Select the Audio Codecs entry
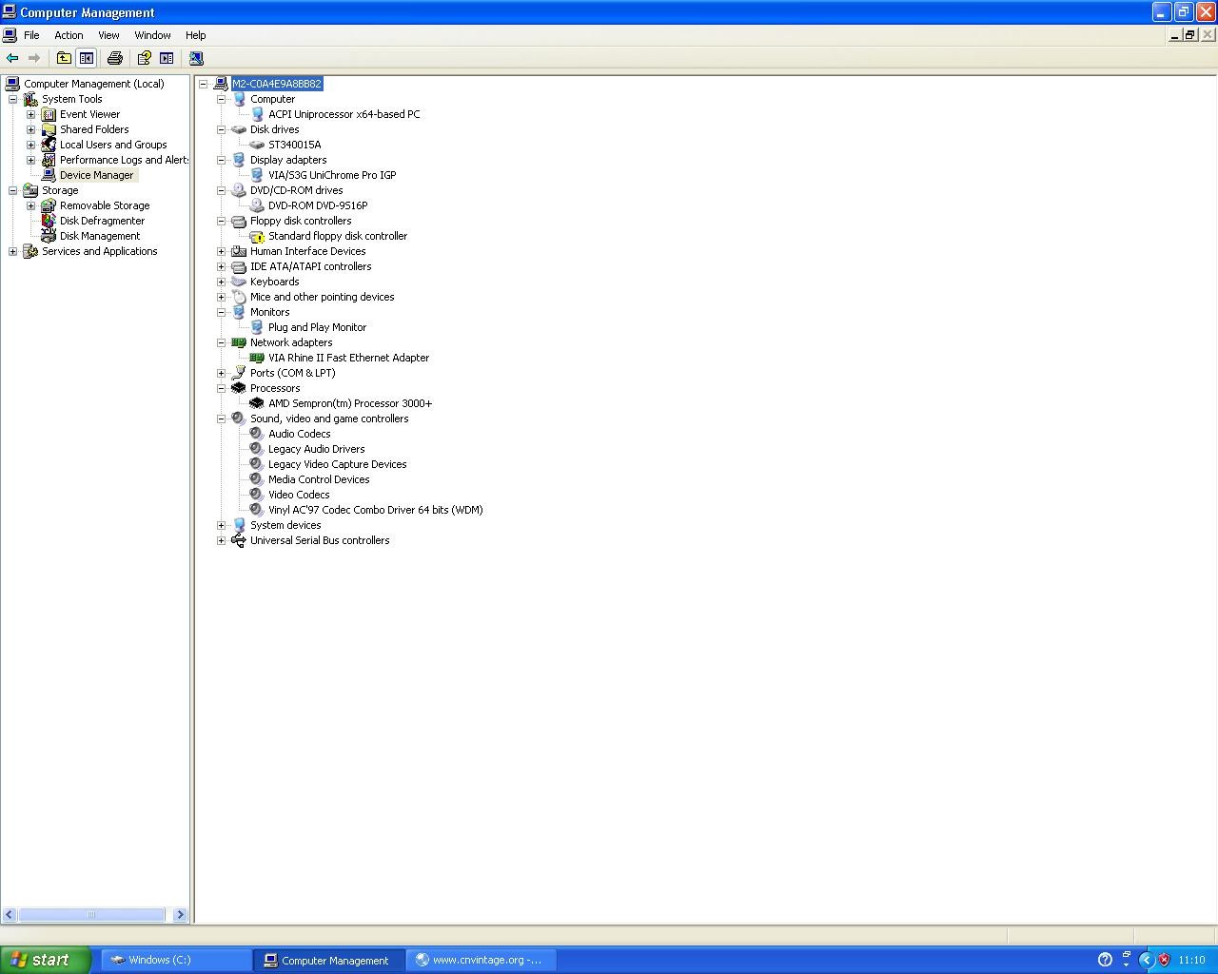The image size is (1218, 974). pyautogui.click(x=299, y=434)
